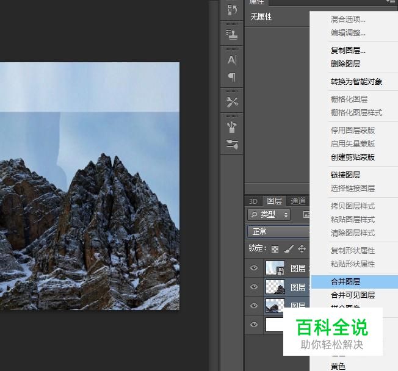This screenshot has width=398, height=371.
Task: Click 栅格化图层 in the menu
Action: (x=349, y=99)
